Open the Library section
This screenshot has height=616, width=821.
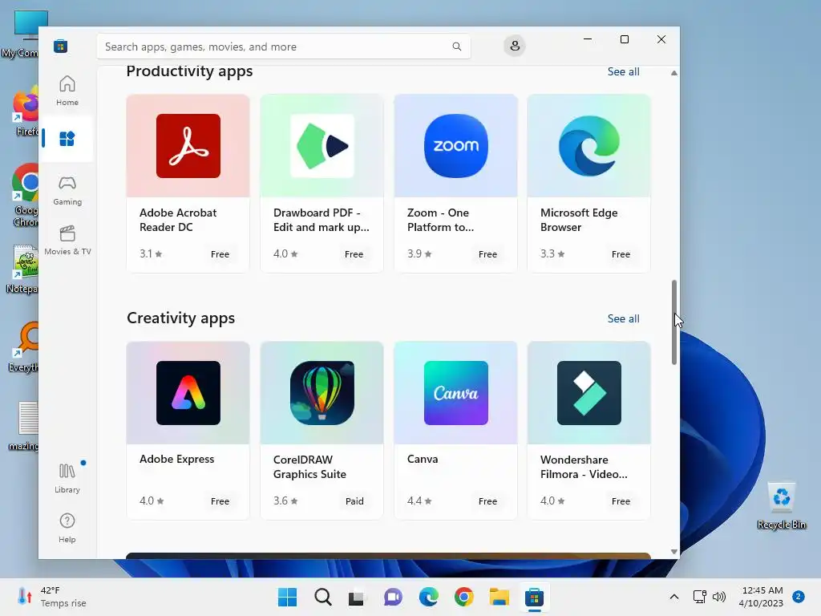pos(67,478)
